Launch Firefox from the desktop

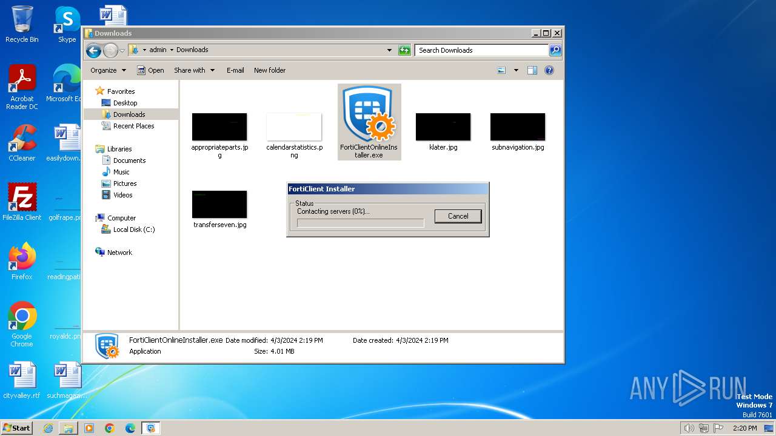(x=22, y=262)
